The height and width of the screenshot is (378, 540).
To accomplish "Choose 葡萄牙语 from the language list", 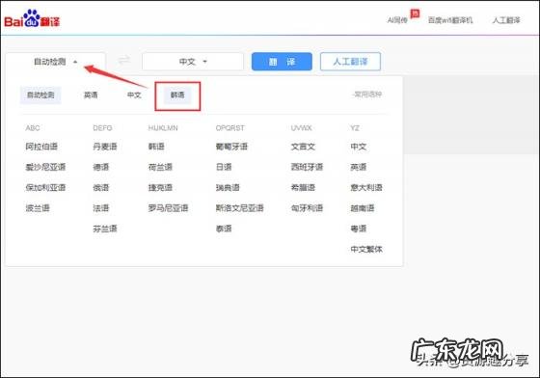I will click(231, 147).
